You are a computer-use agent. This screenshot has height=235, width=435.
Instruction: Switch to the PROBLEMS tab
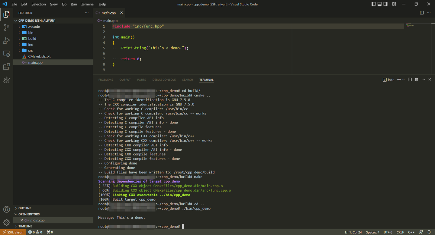pos(105,79)
